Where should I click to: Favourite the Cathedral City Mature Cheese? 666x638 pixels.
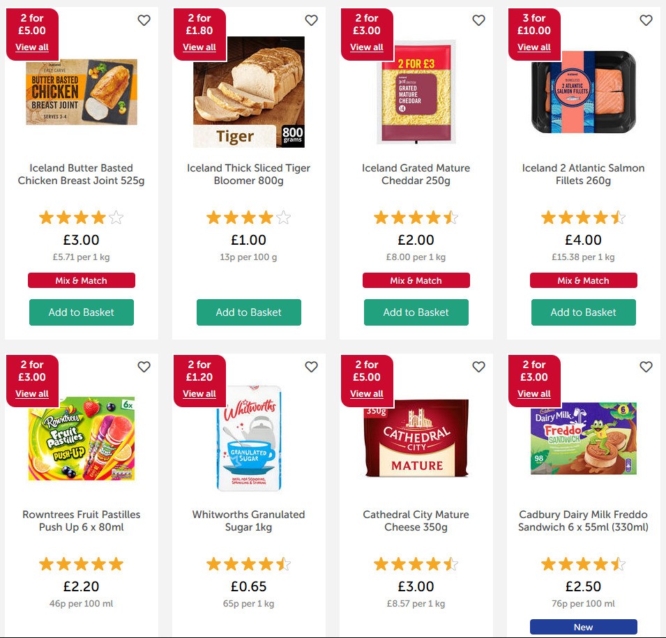tap(479, 367)
